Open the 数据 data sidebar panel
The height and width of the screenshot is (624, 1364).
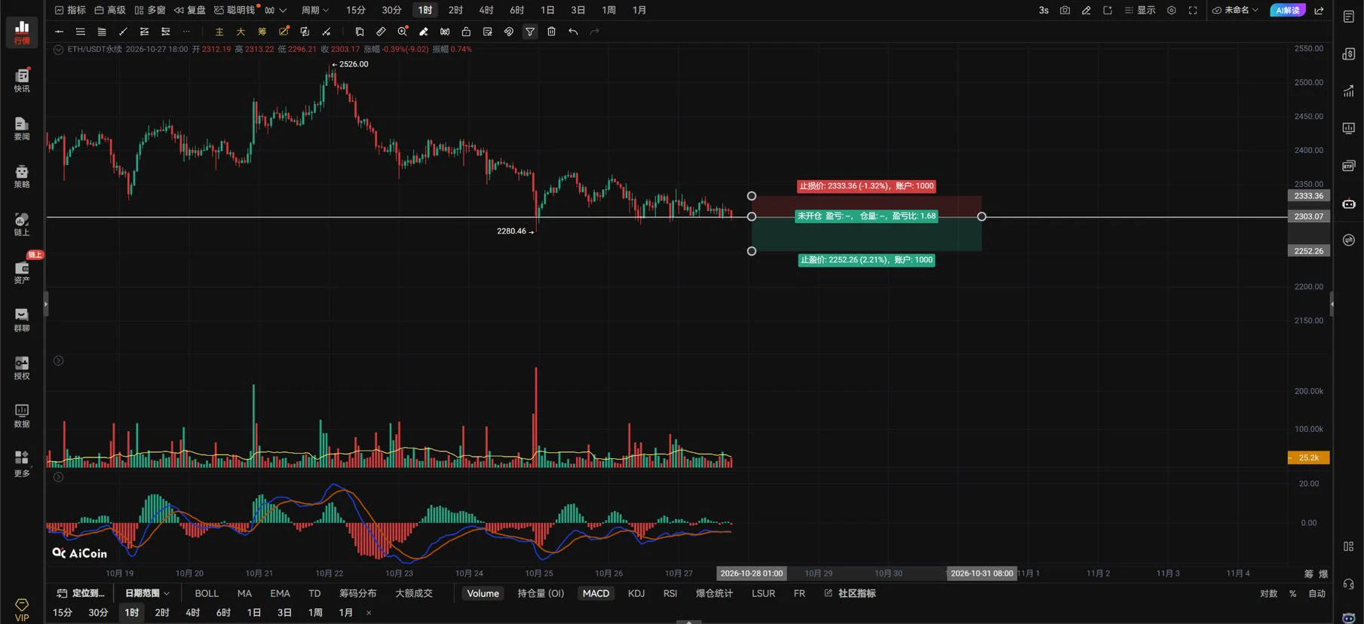(22, 415)
